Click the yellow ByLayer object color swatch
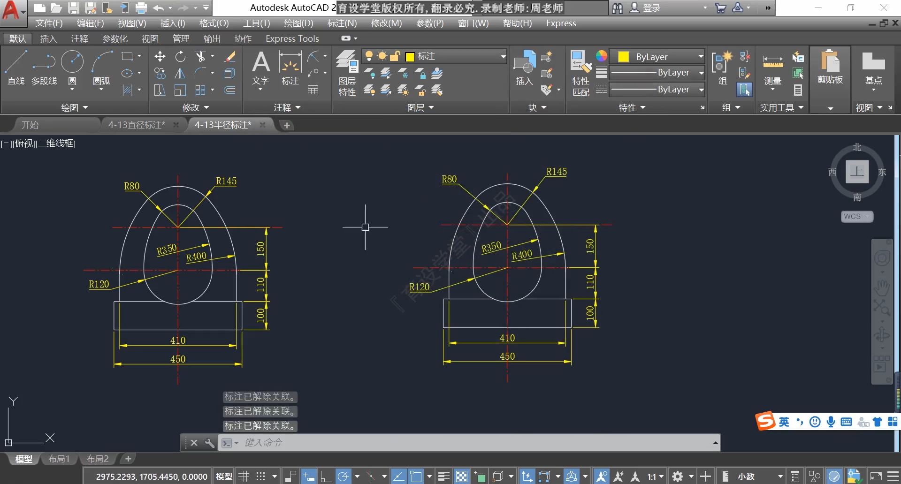The image size is (901, 484). point(624,57)
